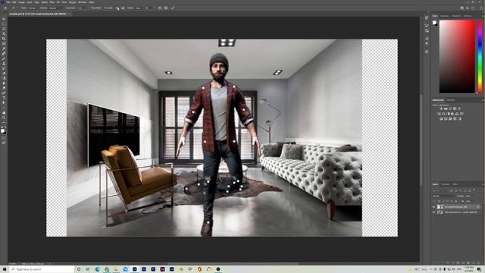The height and width of the screenshot is (273, 485).
Task: Toggle lock transparent pixels in Layers panel
Action: [439, 201]
